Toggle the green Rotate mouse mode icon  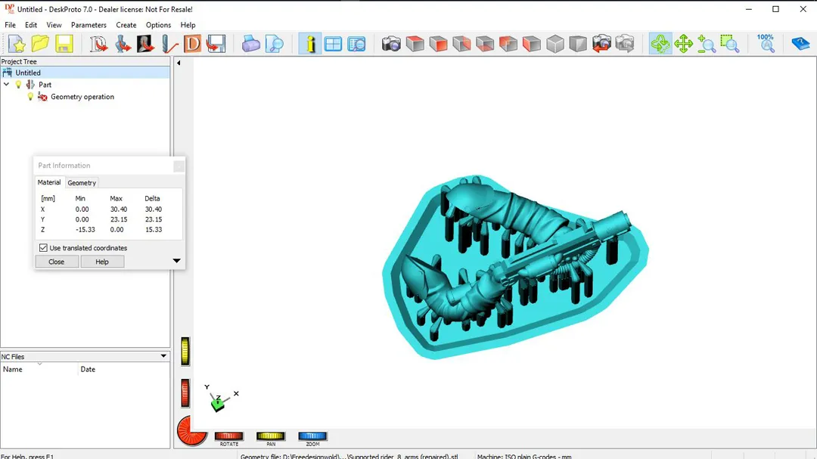(660, 44)
